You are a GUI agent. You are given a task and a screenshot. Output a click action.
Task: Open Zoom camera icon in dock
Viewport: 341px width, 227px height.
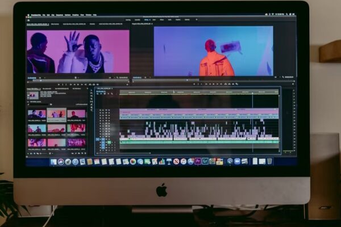tap(237, 161)
